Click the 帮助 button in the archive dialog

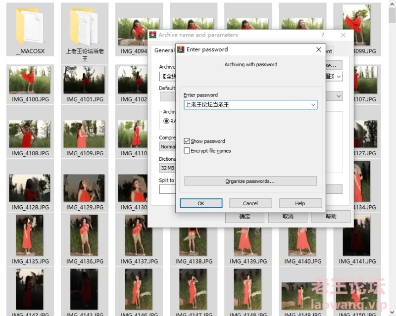point(331,217)
